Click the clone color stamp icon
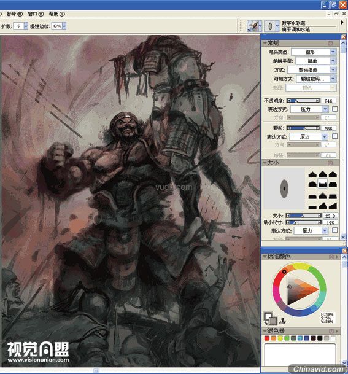 pyautogui.click(x=282, y=321)
